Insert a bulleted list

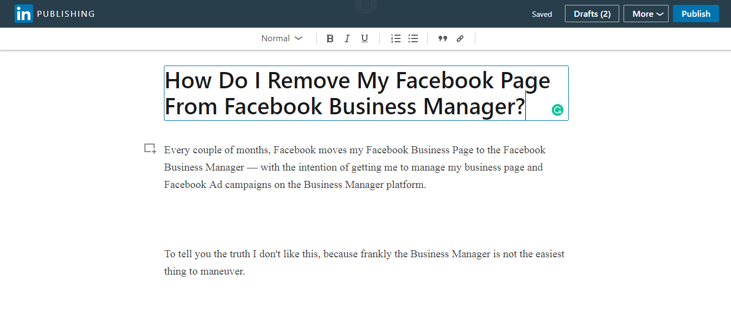tap(414, 38)
